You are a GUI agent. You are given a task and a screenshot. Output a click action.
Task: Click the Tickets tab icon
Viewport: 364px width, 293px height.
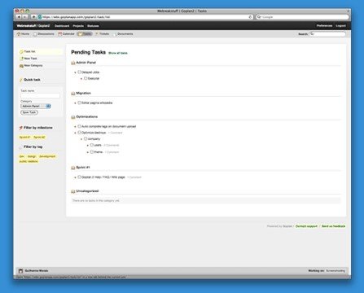coord(97,34)
